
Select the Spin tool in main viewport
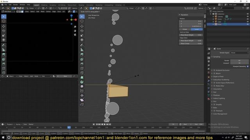tap(82, 82)
